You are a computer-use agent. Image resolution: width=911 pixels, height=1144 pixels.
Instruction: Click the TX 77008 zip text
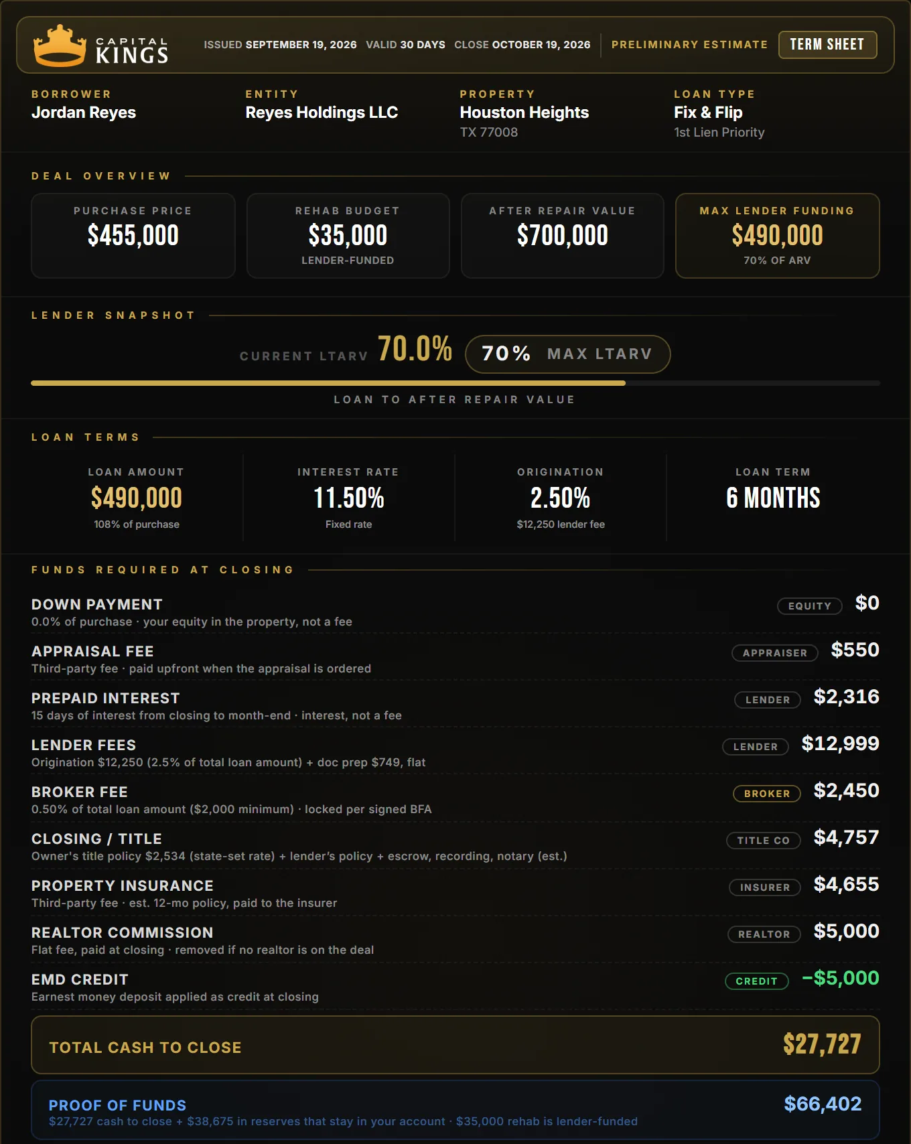(x=489, y=133)
